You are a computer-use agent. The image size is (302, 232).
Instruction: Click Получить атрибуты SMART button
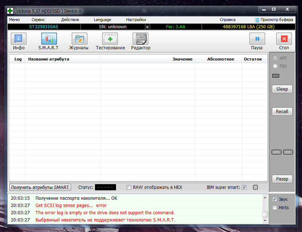click(x=40, y=187)
